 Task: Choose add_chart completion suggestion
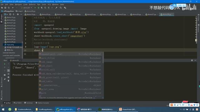pyautogui.click(x=70, y=66)
